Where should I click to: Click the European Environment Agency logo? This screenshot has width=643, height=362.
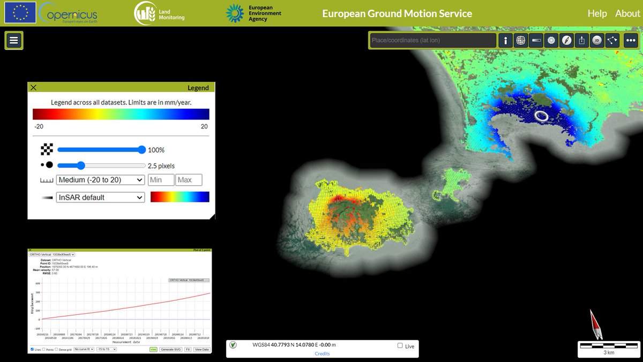click(253, 13)
